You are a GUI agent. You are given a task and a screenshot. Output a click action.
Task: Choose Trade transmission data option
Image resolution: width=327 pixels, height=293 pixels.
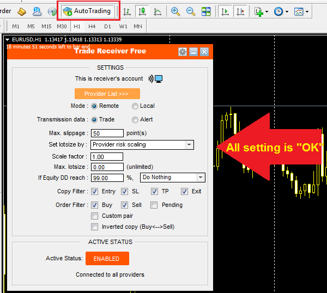[94, 120]
